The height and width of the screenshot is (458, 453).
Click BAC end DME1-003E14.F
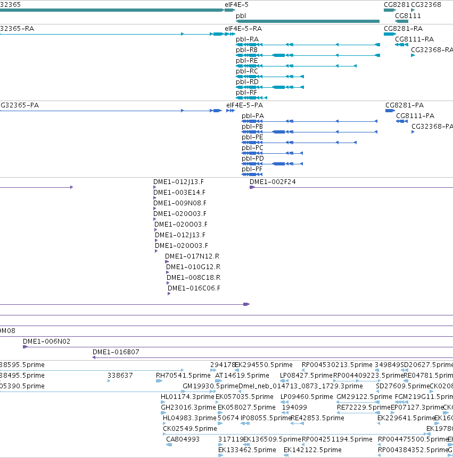[179, 193]
